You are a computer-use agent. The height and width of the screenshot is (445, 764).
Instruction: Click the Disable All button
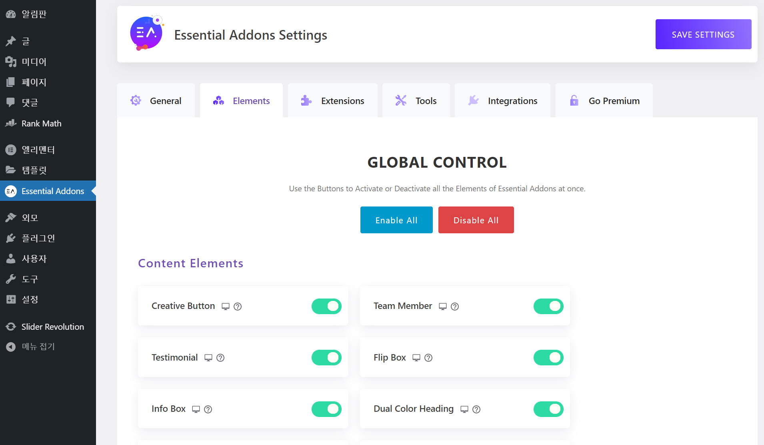pos(476,220)
